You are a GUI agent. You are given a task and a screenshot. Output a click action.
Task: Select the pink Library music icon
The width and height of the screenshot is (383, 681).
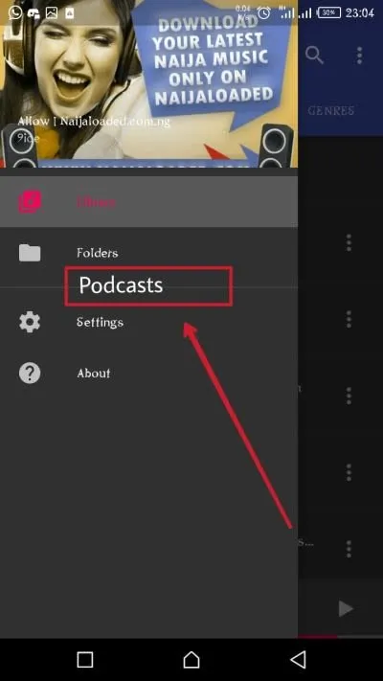(30, 202)
